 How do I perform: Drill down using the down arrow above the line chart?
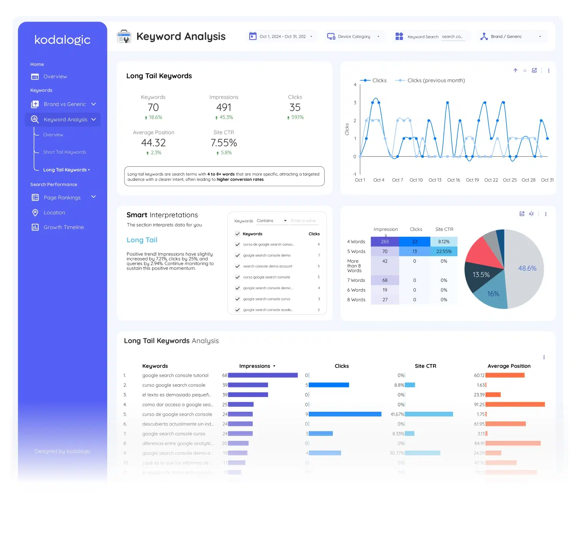click(525, 70)
